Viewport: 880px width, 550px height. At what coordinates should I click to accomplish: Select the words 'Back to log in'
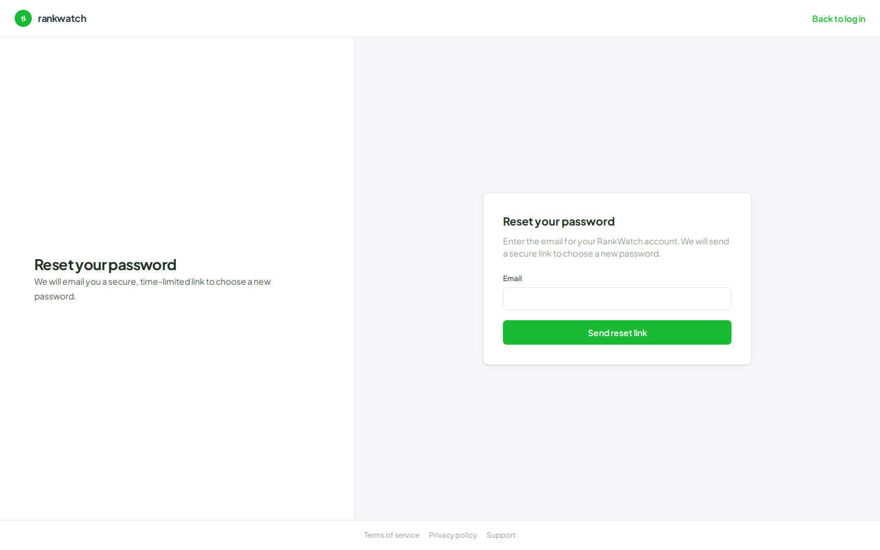click(838, 19)
